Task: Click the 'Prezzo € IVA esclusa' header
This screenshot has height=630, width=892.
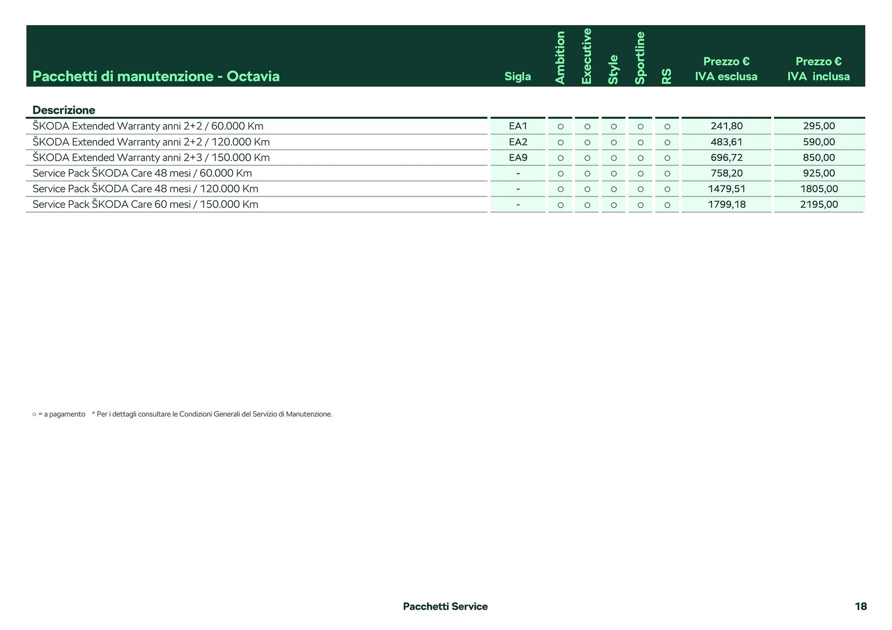Action: tap(726, 69)
